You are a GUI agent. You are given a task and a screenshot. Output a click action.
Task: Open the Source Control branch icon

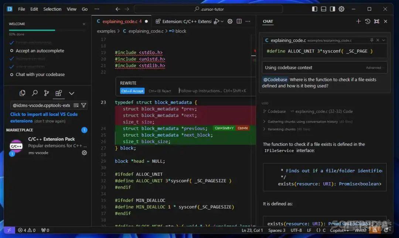47,93
